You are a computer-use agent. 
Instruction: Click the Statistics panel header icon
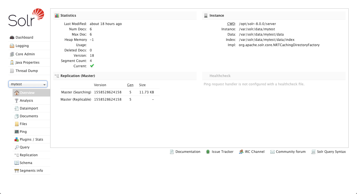(x=56, y=15)
